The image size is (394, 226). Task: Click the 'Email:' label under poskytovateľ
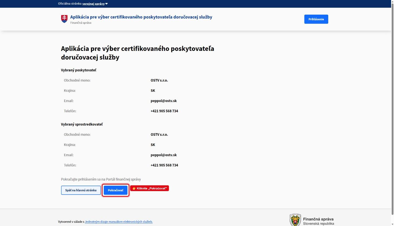tap(69, 101)
